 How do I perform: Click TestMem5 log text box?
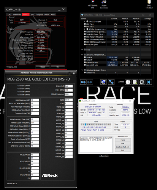pyautogui.click(x=96, y=144)
